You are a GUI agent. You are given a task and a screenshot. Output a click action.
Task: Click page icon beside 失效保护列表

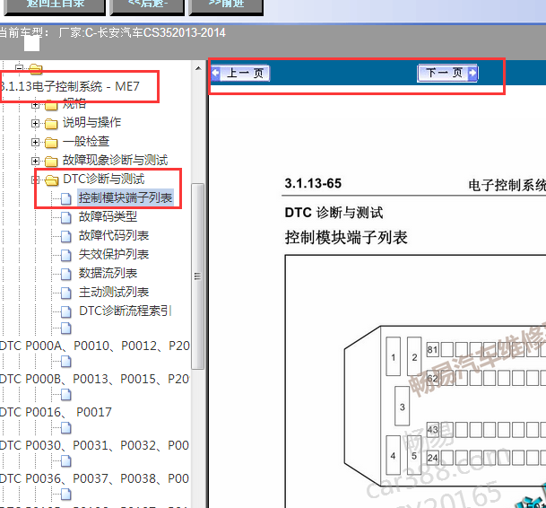[65, 255]
